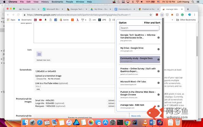Click the Upload new icon button
Screen dimensions: 203x127
(x=43, y=60)
